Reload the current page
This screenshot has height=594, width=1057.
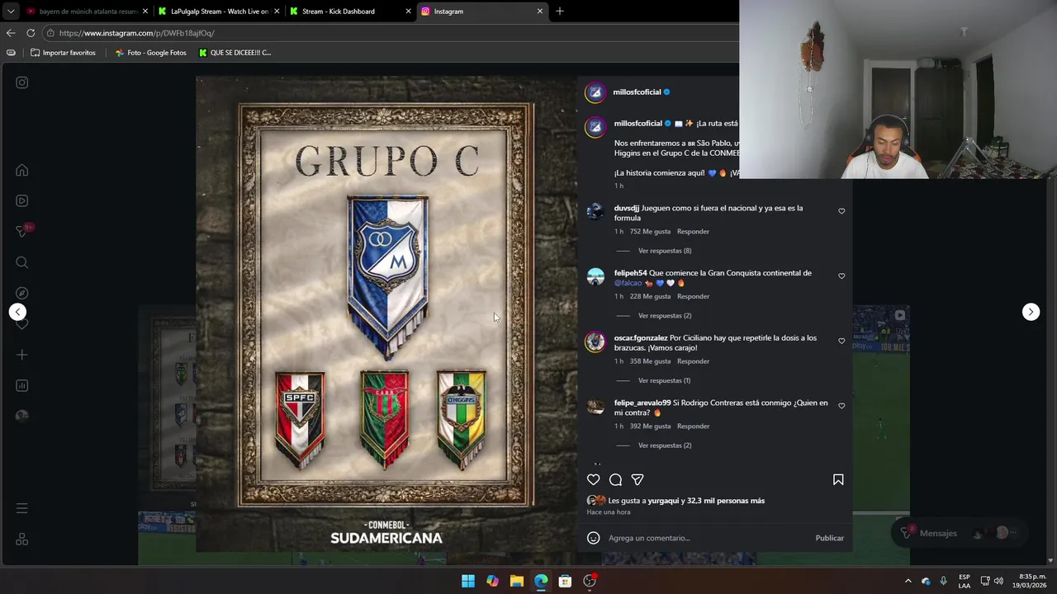coord(31,33)
